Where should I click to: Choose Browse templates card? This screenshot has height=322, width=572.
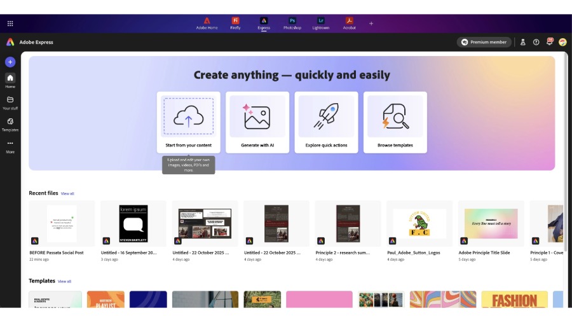(395, 122)
